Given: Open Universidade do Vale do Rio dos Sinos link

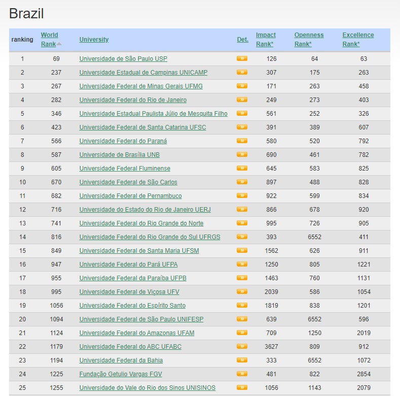Looking at the screenshot, I should tap(147, 388).
